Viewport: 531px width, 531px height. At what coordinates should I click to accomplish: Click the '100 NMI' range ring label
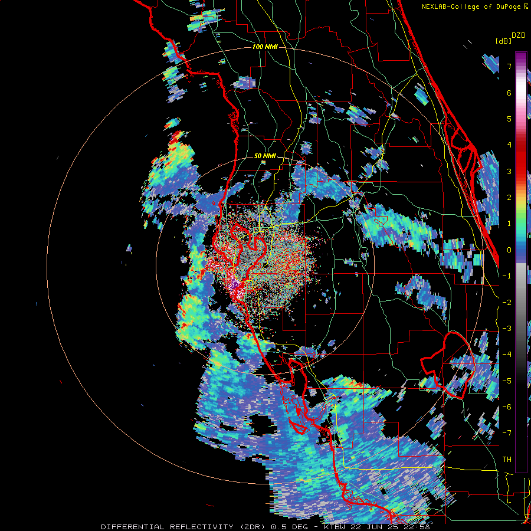265,47
